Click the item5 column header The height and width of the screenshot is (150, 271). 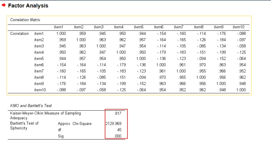(x=138, y=27)
